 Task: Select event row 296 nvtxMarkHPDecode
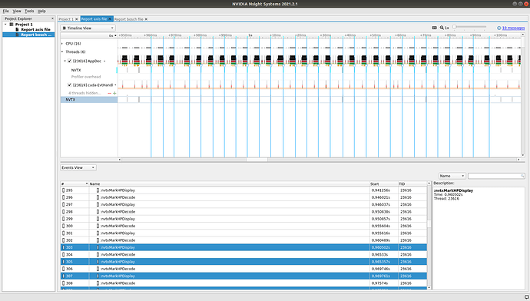tap(243, 197)
